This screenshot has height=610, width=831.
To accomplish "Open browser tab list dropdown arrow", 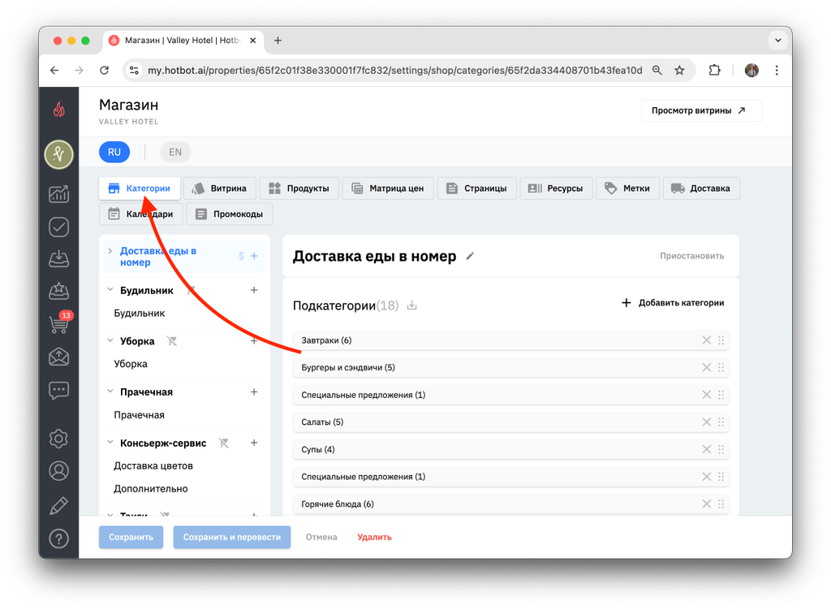I will pos(777,41).
